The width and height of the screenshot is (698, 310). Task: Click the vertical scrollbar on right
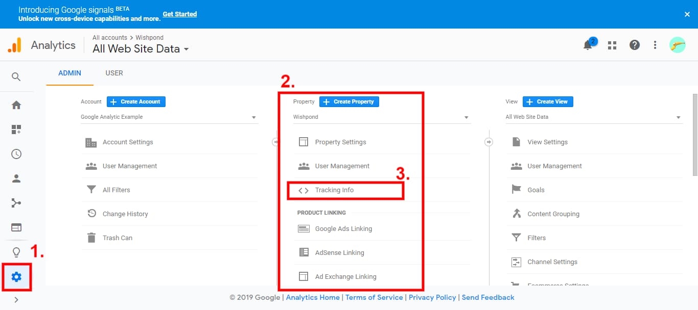coord(694,135)
